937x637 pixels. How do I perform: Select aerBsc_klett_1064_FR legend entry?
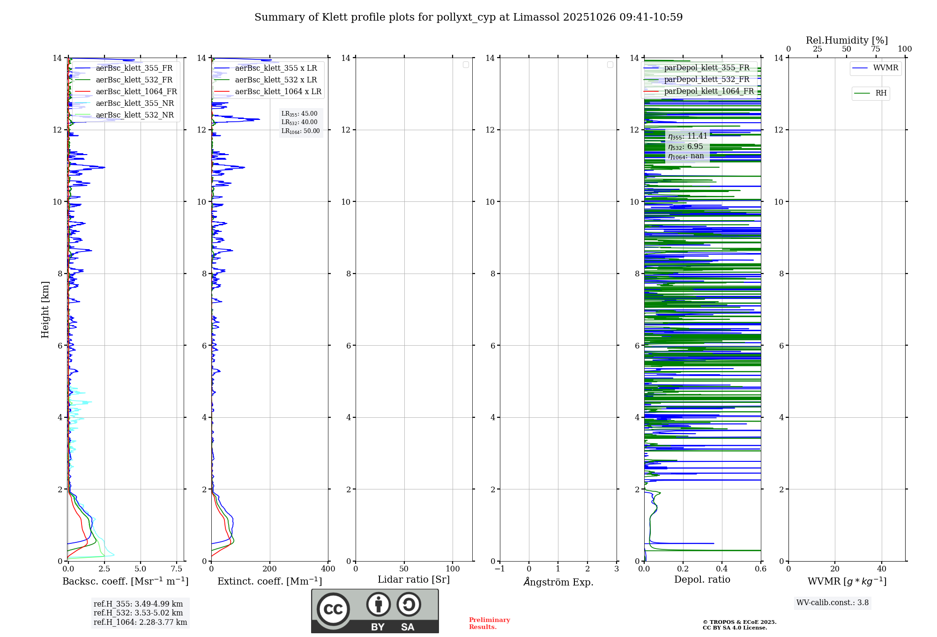pyautogui.click(x=136, y=92)
